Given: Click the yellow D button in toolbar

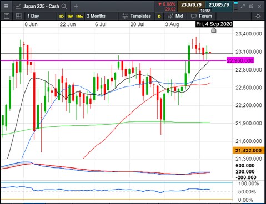Looking at the screenshot, I should [x=159, y=17].
